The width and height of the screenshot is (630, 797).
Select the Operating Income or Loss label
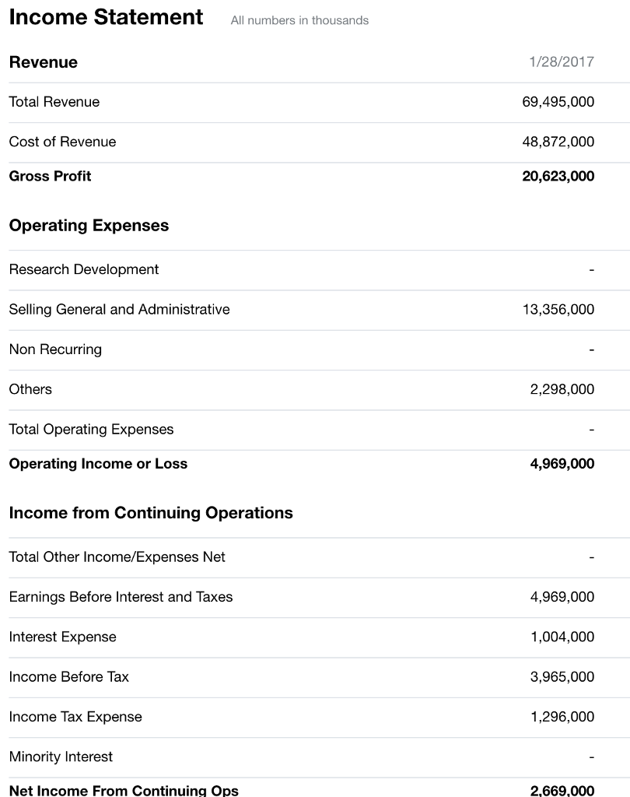98,464
